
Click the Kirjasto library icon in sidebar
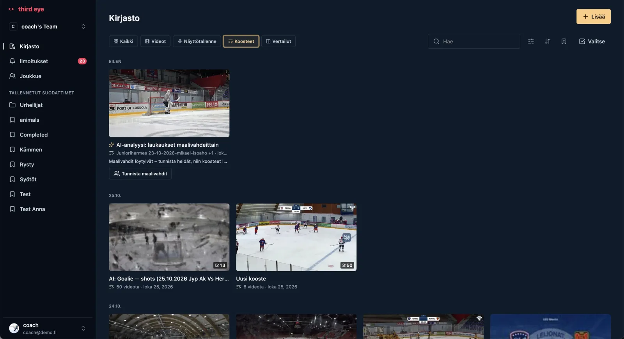coord(12,46)
